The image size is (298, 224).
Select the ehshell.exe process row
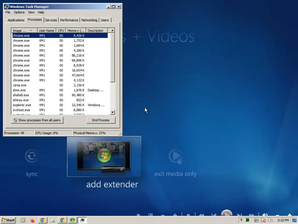tap(60, 95)
